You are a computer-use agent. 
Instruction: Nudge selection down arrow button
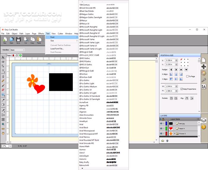pos(186,69)
